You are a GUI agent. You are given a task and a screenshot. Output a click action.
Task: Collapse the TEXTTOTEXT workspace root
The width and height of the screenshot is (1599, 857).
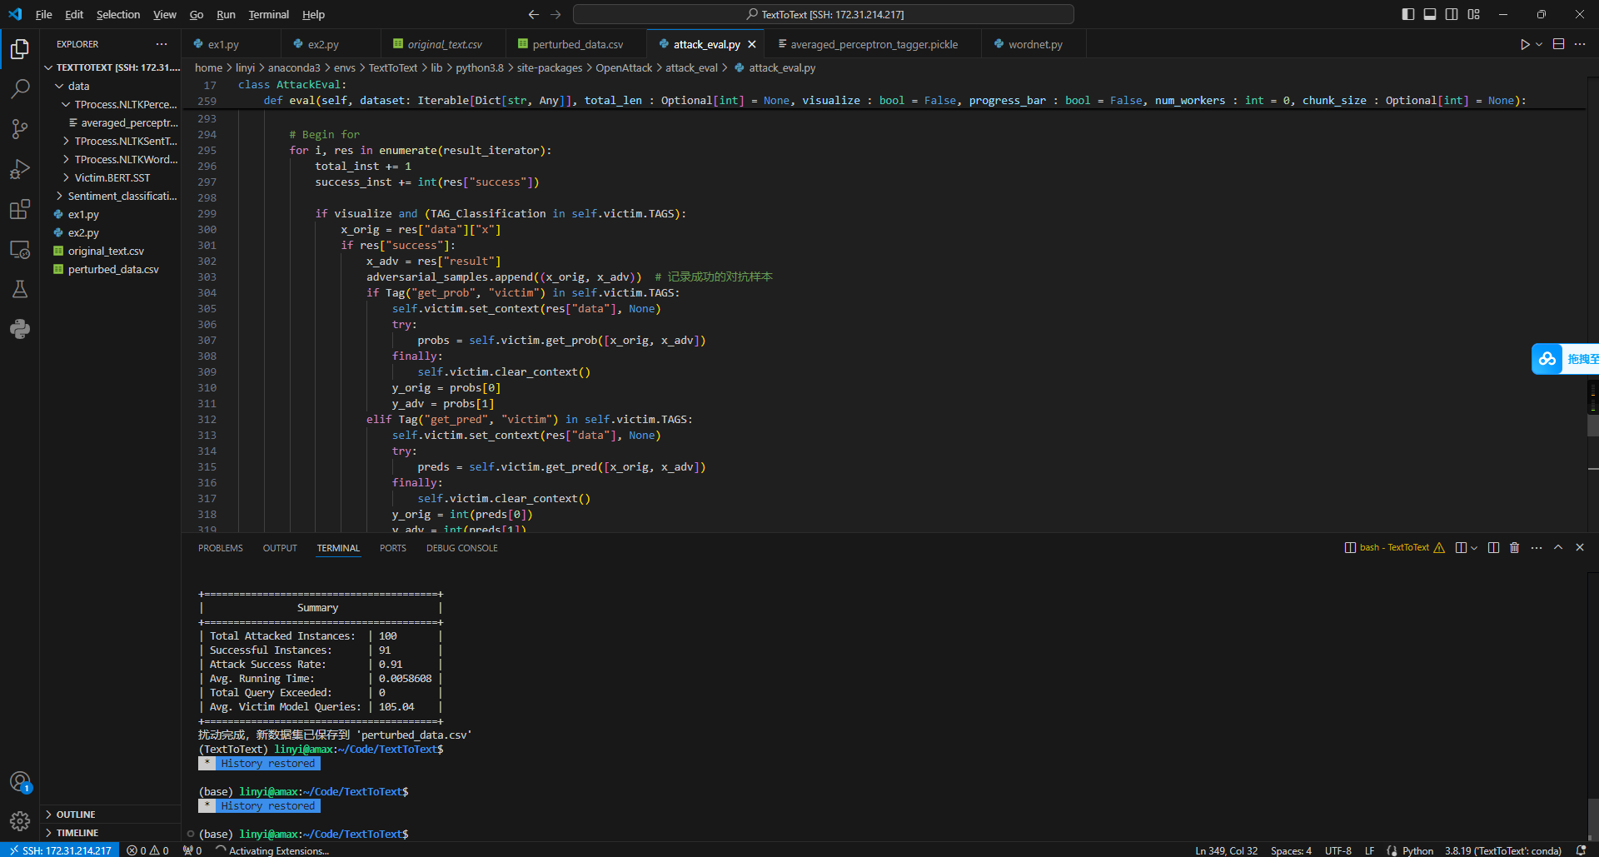pos(112,67)
